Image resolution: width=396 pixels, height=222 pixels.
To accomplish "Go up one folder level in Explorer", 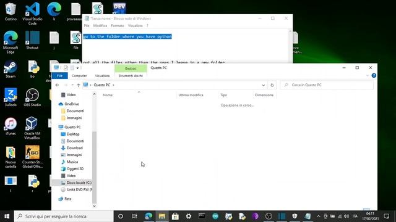I will [x=79, y=85].
